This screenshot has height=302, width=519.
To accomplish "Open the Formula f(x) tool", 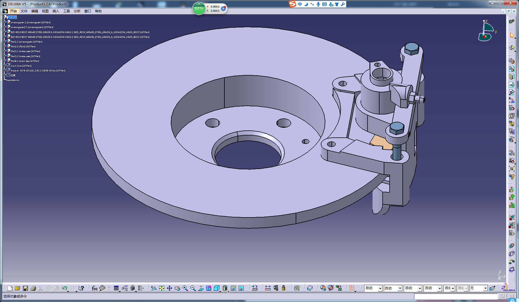I will (94, 288).
